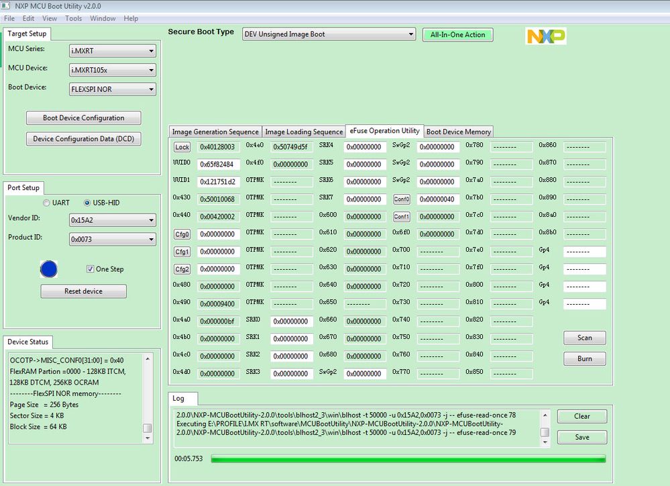Click the app icon in title bar
Screen dimensions: 670x486
tap(5, 5)
